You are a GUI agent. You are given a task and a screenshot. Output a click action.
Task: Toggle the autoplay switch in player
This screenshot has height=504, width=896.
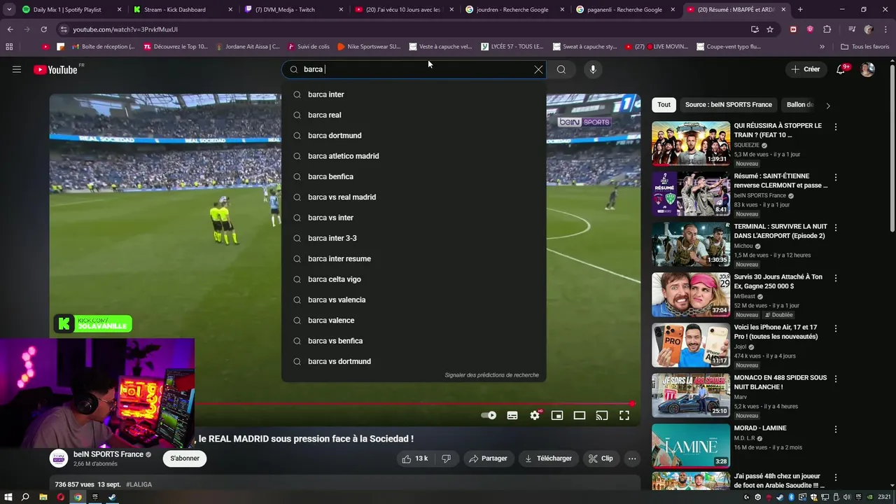pos(489,415)
